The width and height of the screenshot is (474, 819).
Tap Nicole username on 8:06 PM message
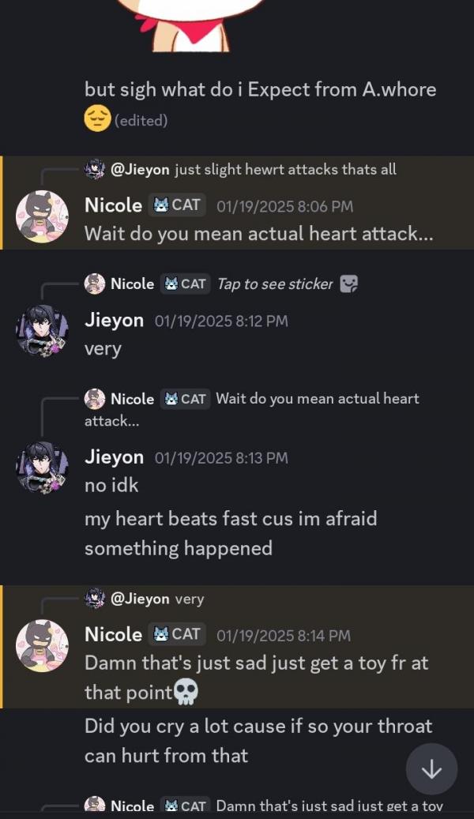(114, 205)
